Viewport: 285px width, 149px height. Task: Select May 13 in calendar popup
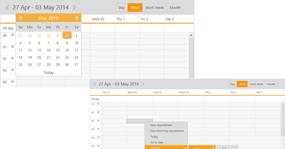(x=39, y=50)
